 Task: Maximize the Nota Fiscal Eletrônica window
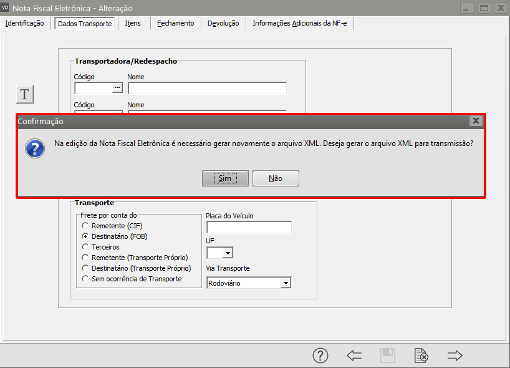pos(484,8)
